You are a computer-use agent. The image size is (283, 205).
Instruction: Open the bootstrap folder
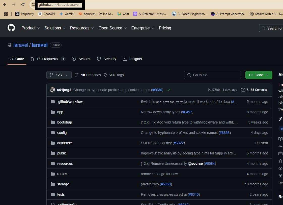pos(65,122)
